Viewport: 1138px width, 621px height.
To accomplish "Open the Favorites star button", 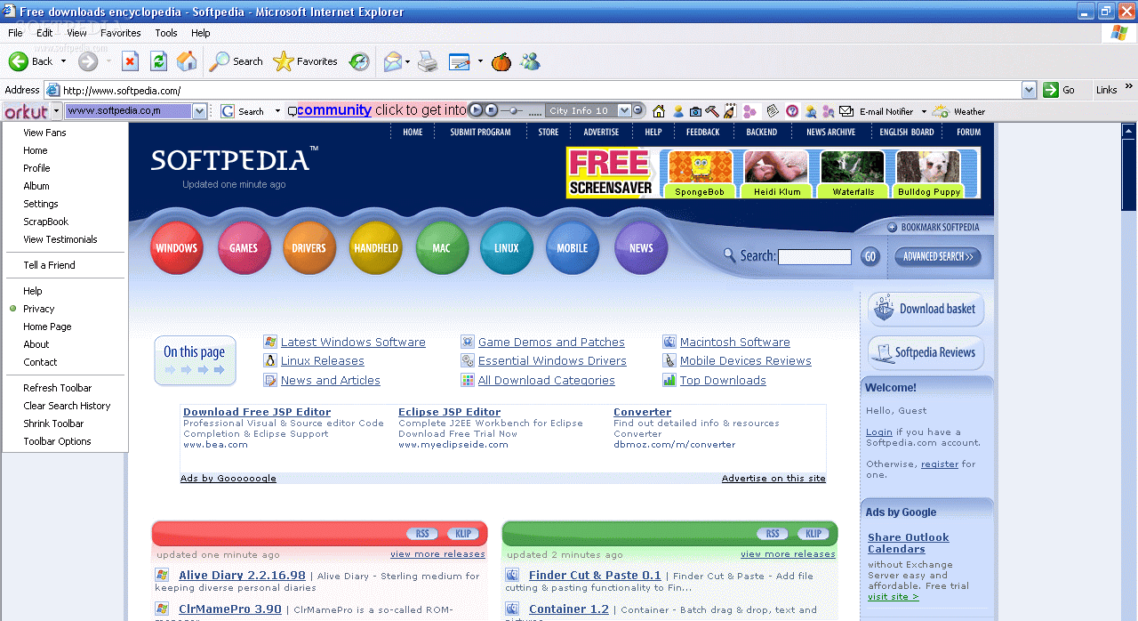I will click(306, 61).
